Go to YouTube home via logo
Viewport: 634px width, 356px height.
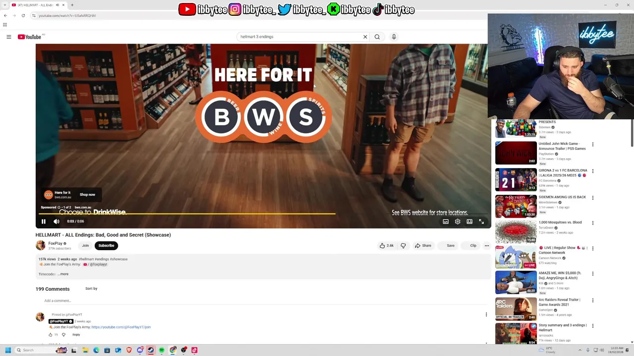coord(29,37)
